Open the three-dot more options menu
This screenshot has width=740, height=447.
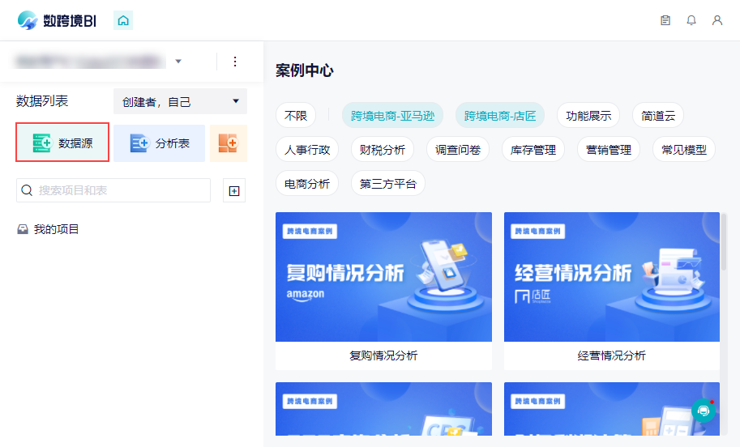[235, 62]
